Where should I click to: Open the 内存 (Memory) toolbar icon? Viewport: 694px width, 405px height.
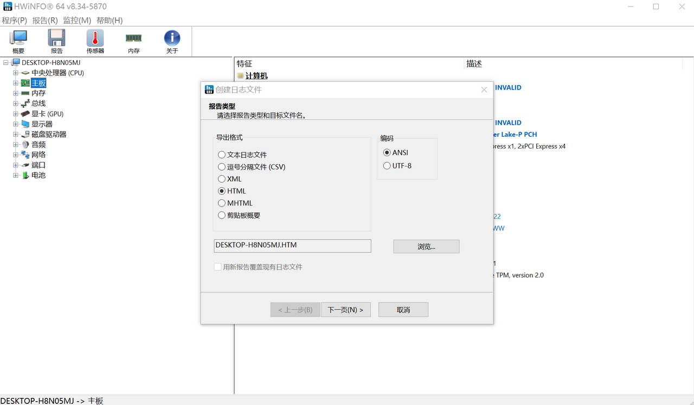133,41
